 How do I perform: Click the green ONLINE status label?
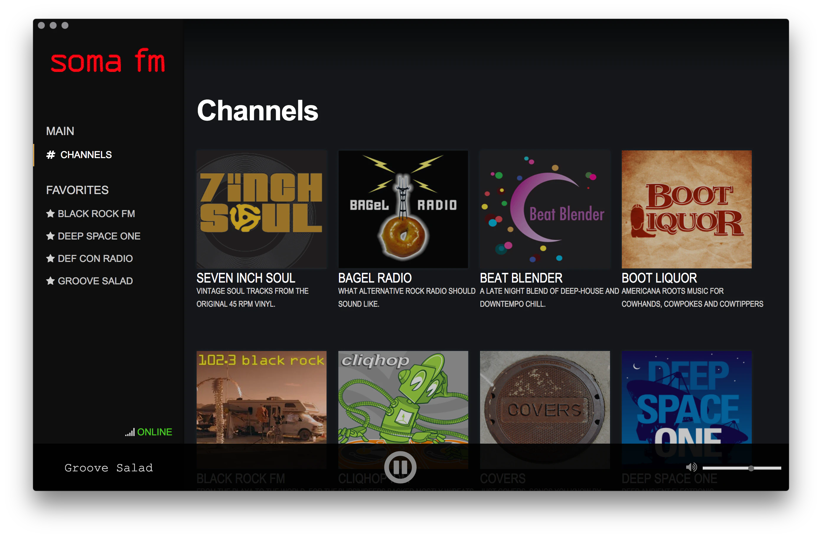(154, 432)
